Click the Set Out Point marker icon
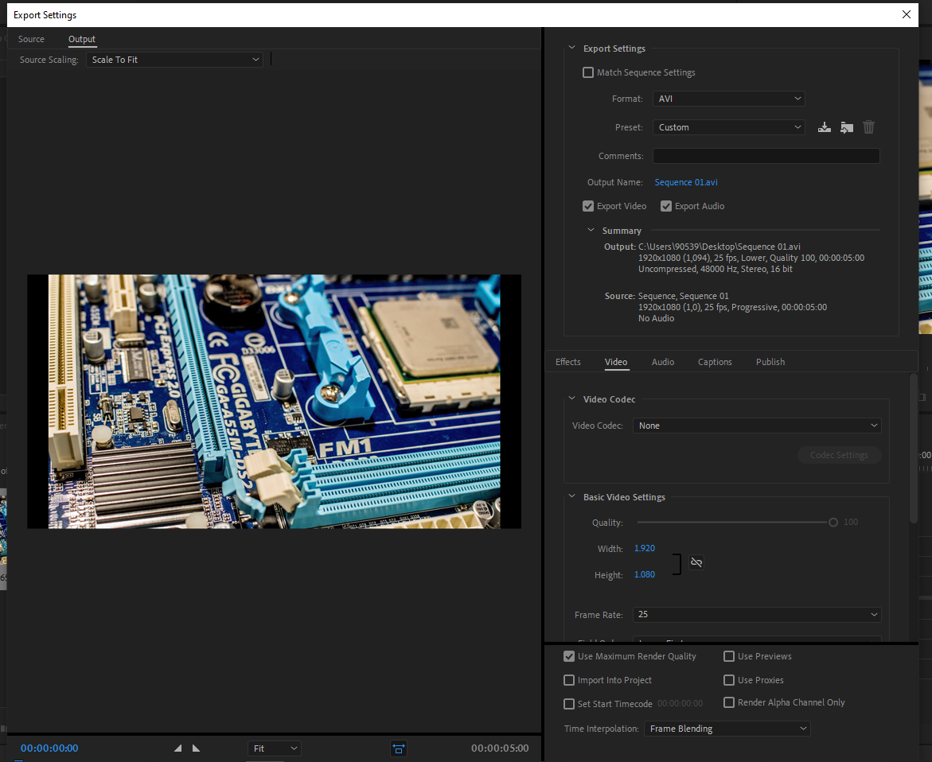The image size is (932, 762). (x=196, y=748)
